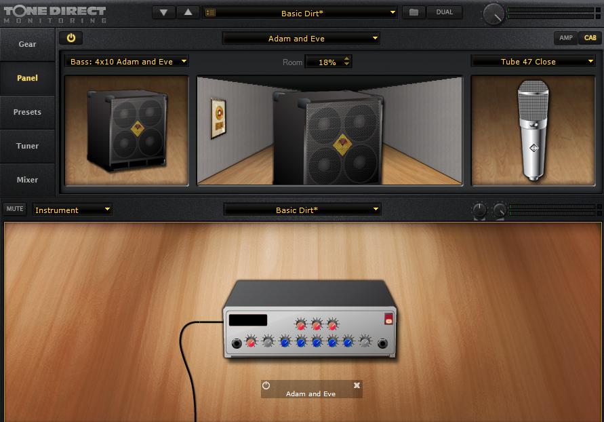The height and width of the screenshot is (422, 604).
Task: Select the Panel tab
Action: click(x=27, y=78)
